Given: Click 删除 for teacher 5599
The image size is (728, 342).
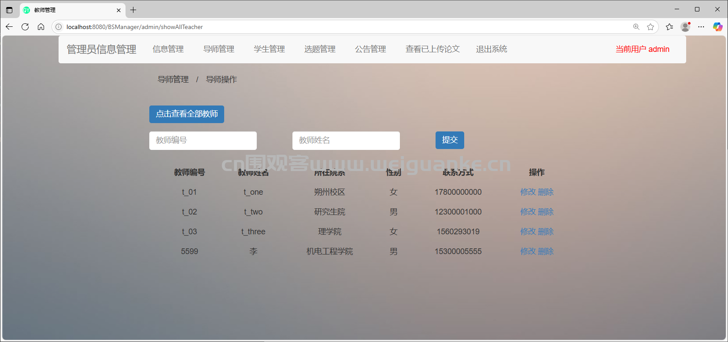Looking at the screenshot, I should (546, 251).
